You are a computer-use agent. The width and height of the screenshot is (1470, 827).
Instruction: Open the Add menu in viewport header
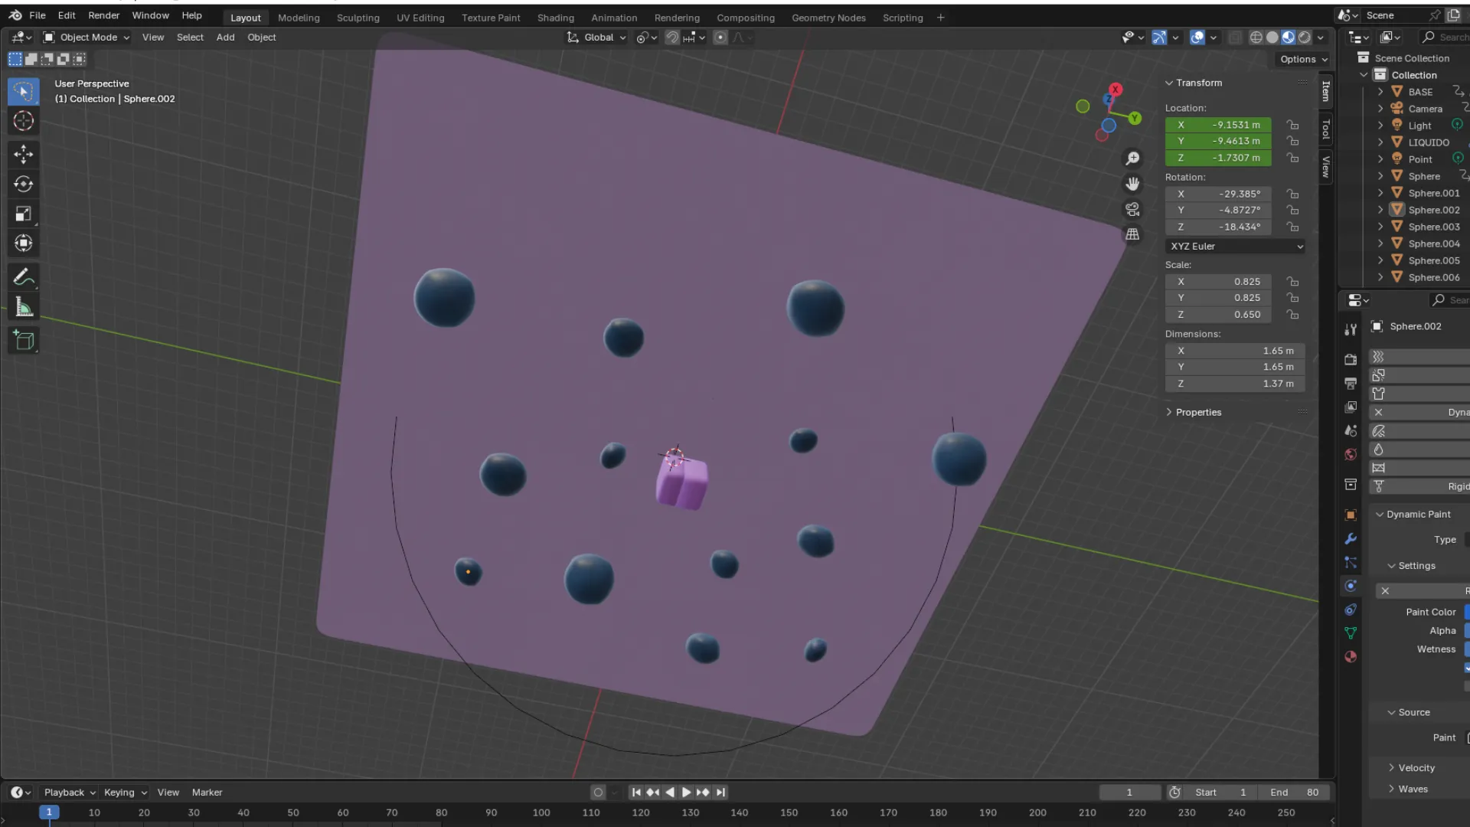coord(225,38)
